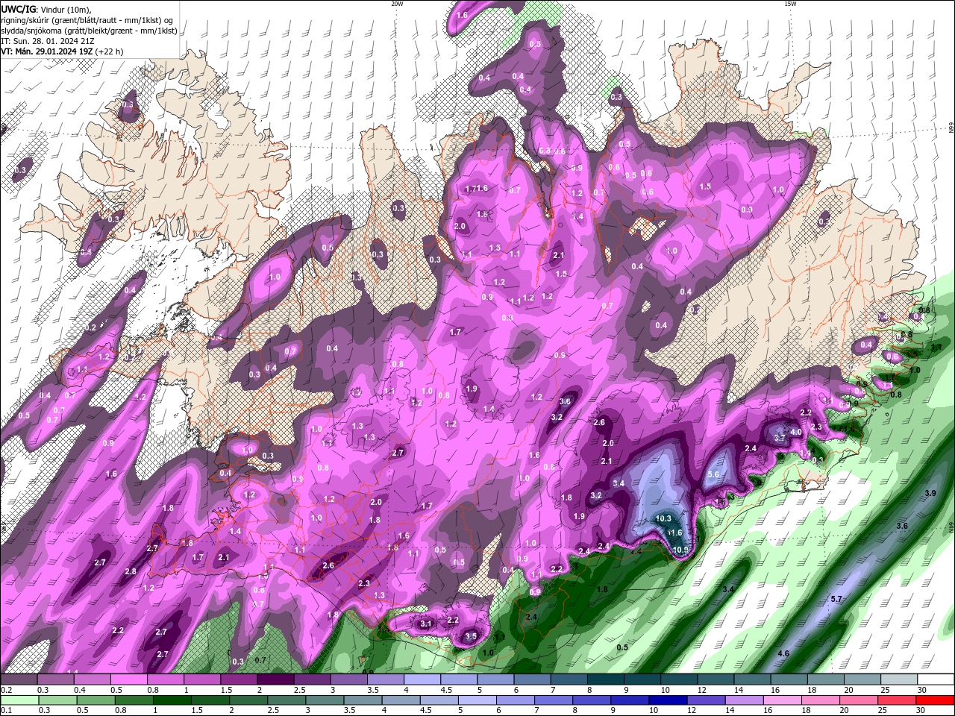Image resolution: width=955 pixels, height=716 pixels.
Task: Click the 0.2 label on snow legend
Action: point(7,690)
